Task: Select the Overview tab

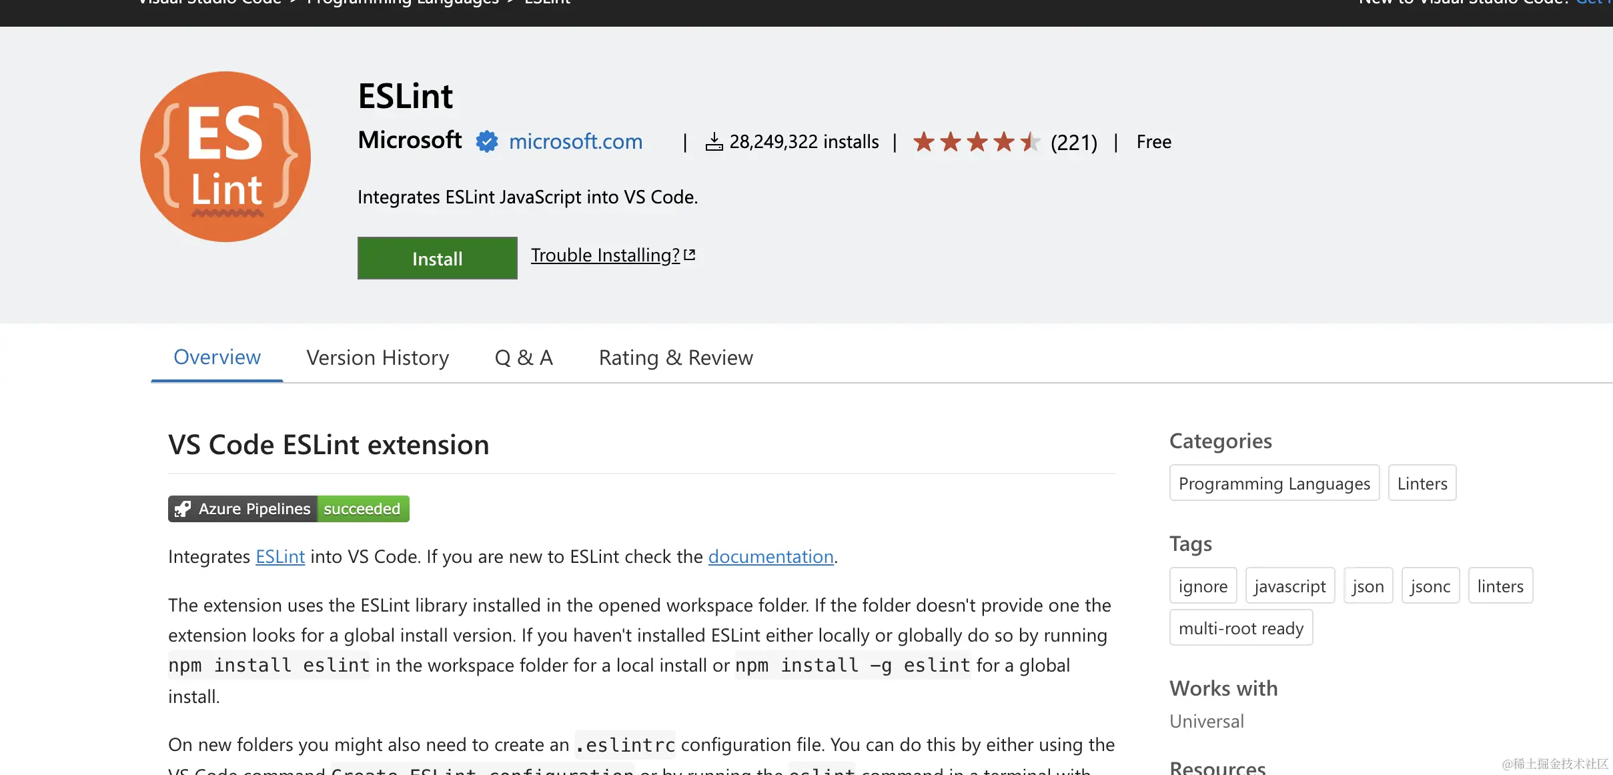Action: point(217,357)
